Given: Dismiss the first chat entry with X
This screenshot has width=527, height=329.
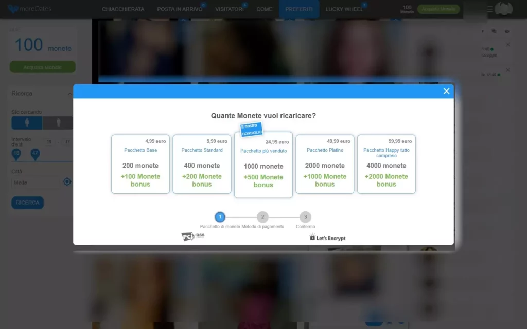Looking at the screenshot, I should click(508, 45).
